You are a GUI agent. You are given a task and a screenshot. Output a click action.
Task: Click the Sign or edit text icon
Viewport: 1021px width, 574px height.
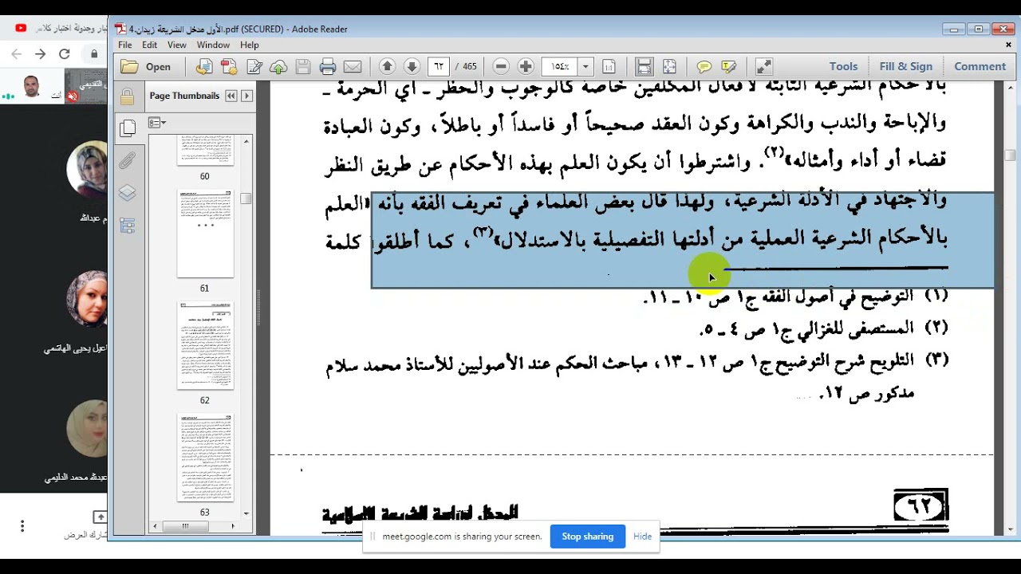pos(254,67)
